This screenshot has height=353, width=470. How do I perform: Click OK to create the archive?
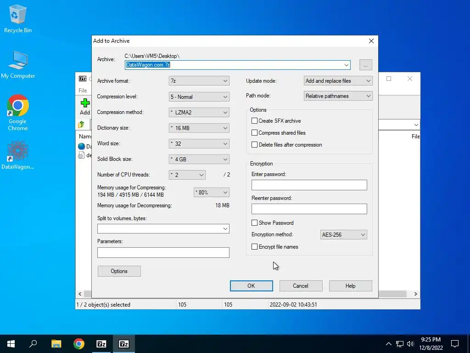(x=251, y=286)
